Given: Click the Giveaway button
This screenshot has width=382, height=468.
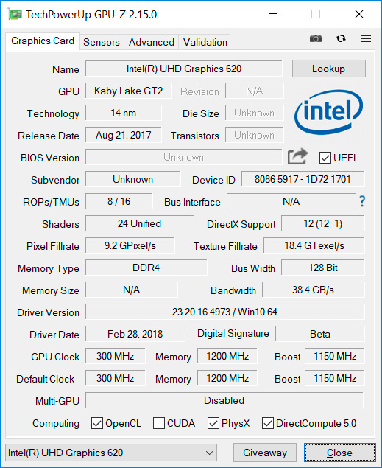Looking at the screenshot, I should pos(264,453).
